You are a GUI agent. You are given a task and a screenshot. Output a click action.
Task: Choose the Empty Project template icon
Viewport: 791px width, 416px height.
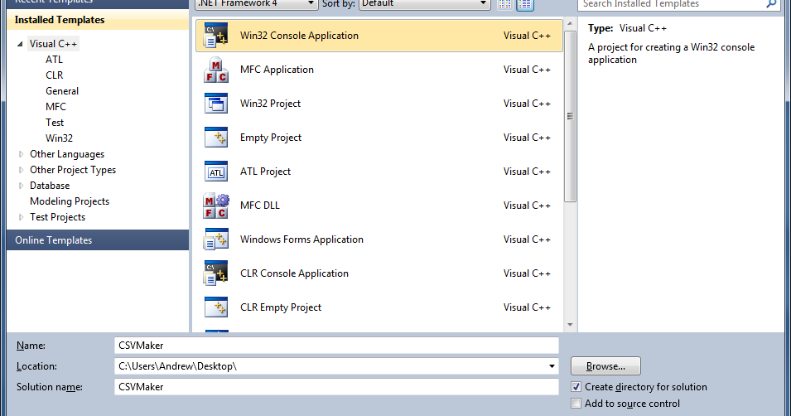tap(216, 138)
